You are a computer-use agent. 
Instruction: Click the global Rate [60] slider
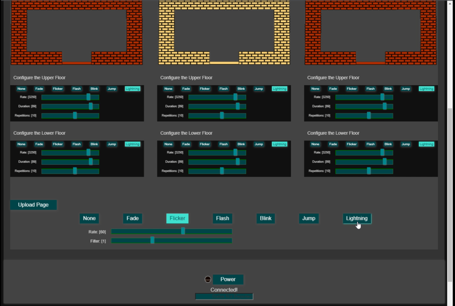(171, 231)
